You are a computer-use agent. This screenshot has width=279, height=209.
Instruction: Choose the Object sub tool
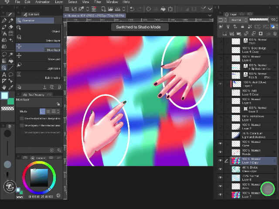38,29
